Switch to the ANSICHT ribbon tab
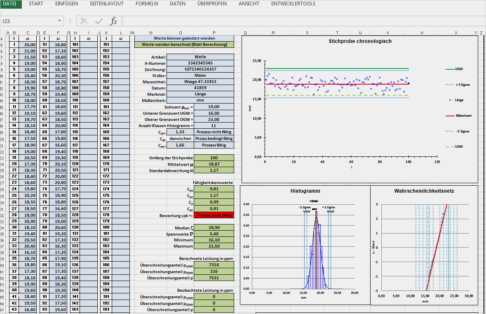The width and height of the screenshot is (486, 314). tap(249, 4)
